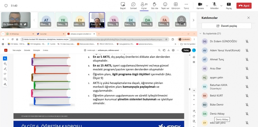The width and height of the screenshot is (258, 127).
Task: Click muted mic icon beside Betül KURT
Action: coord(247,96)
